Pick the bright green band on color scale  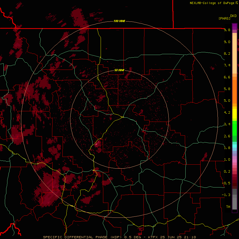(234, 128)
